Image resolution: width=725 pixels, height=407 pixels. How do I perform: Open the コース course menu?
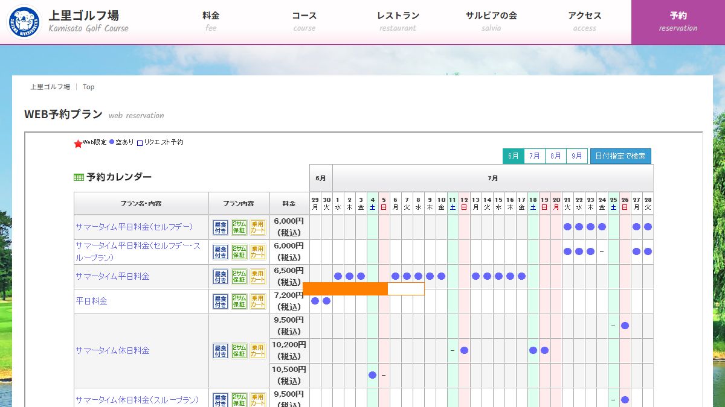pos(304,22)
